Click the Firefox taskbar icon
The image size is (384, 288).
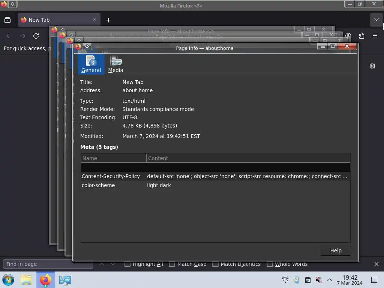point(45,280)
